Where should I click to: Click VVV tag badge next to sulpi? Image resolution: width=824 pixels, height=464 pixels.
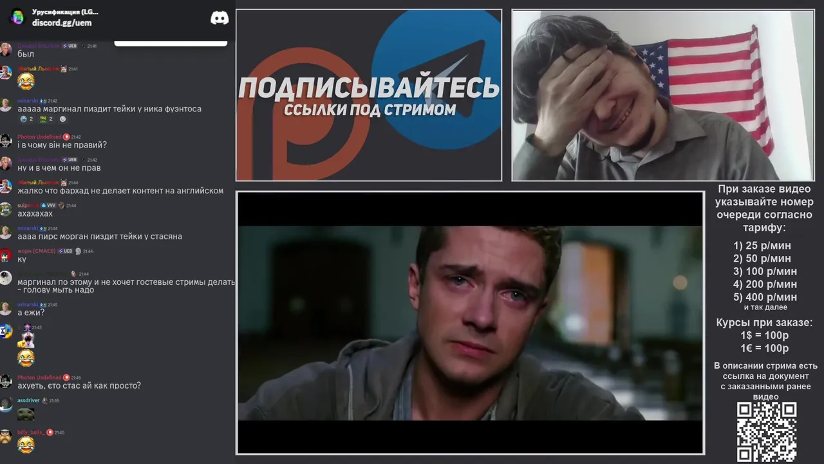click(x=49, y=206)
